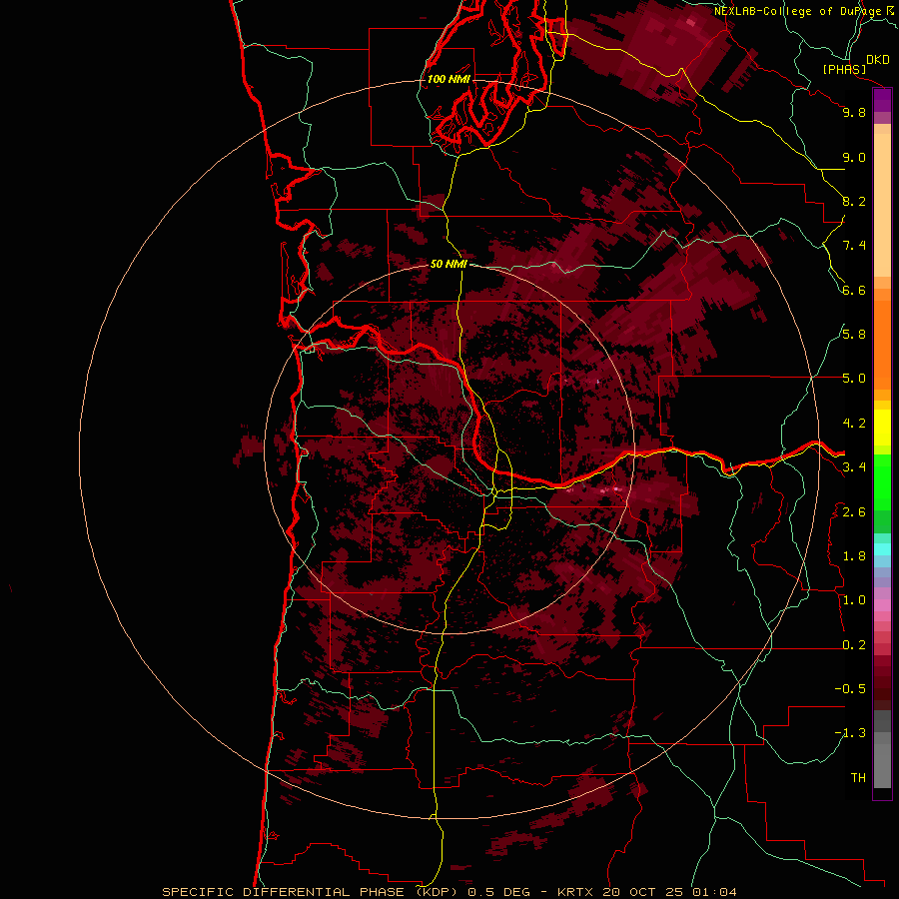
Task: Select the 9.0 scale value
Action: (x=854, y=157)
